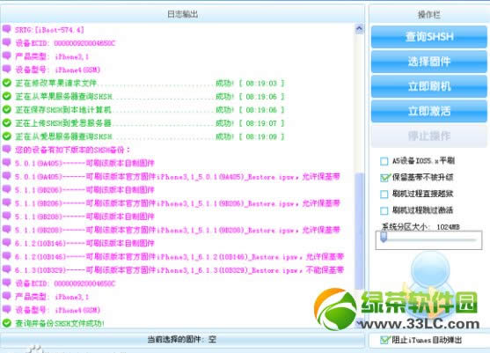Toggle 阻止iTunes自动弹出 checkbox
Viewport: 490px width, 353px height.
[384, 340]
